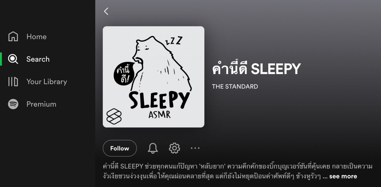Open the Your Library menu label
The image size is (381, 187).
[x=47, y=82]
